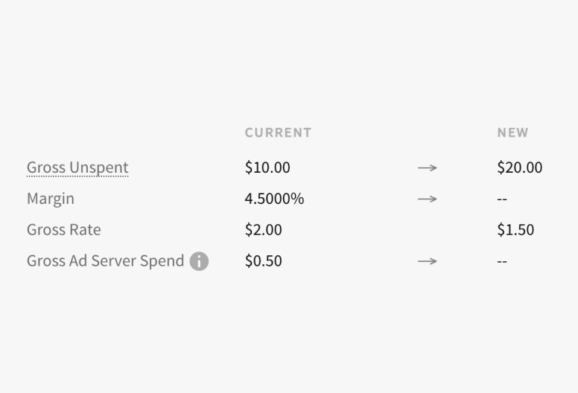Click the CURRENT column header

coord(278,133)
